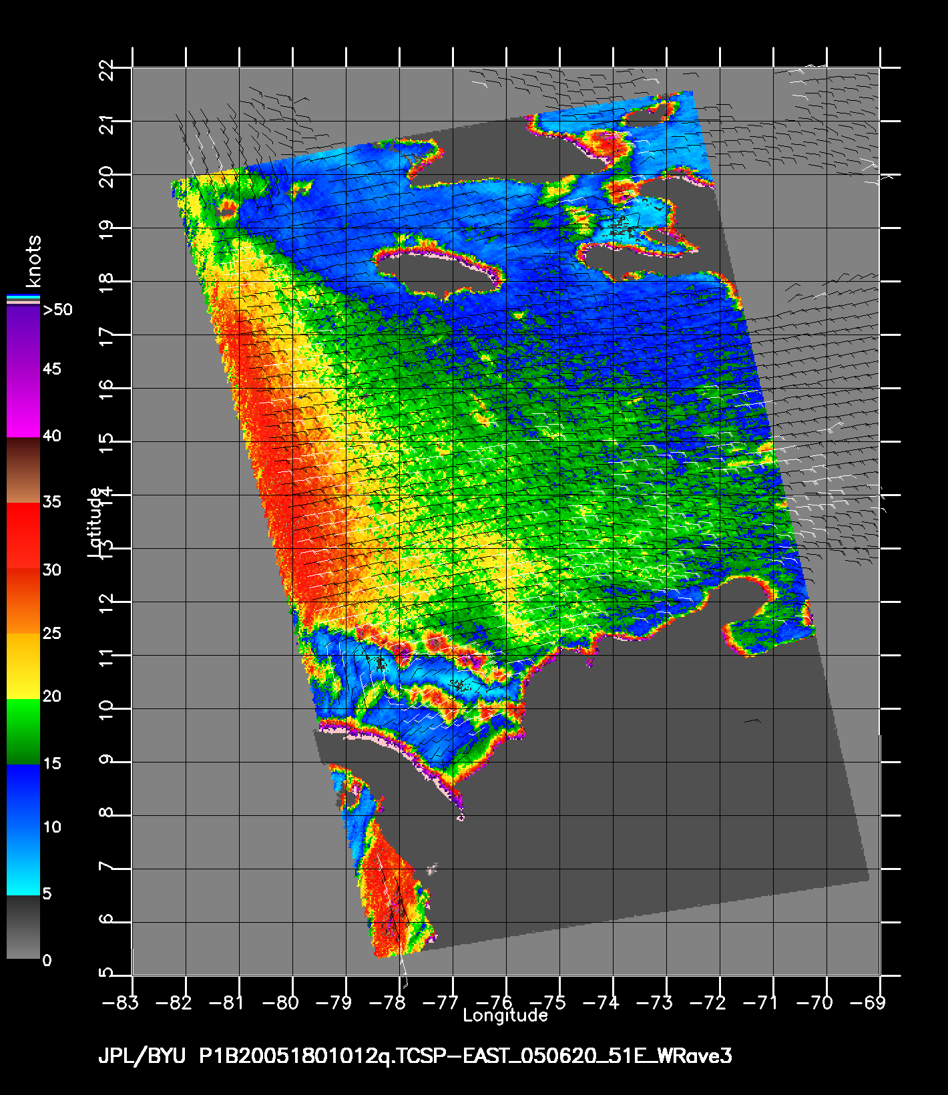The image size is (948, 1095).
Task: Click the '25' legend label
Action: pyautogui.click(x=52, y=633)
